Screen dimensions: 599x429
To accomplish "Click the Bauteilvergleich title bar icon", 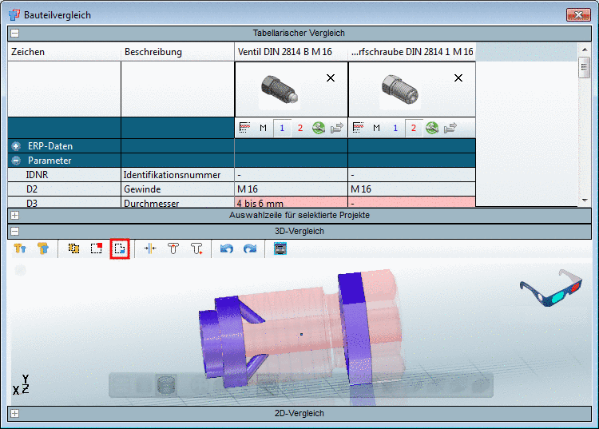I will click(x=14, y=15).
